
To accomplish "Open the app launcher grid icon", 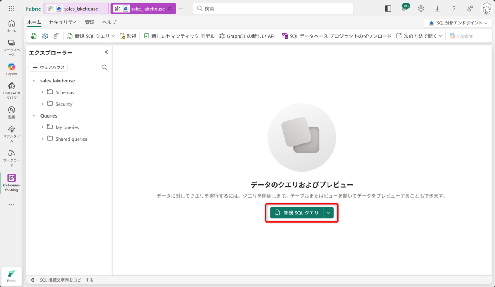I will click(x=12, y=8).
